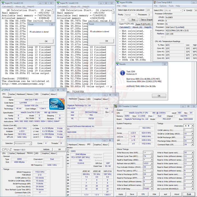Expand the RAS# to CAS# Delay (tRCD) dropdown
This screenshot has width=197, height=197.
[x=192, y=134]
